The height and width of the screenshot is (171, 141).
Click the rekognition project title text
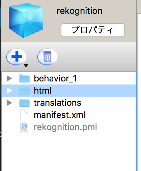click(80, 11)
